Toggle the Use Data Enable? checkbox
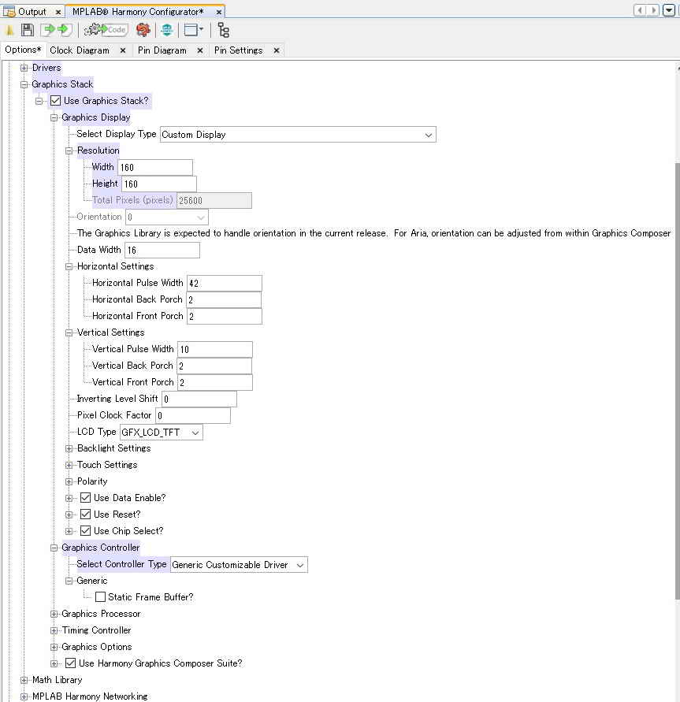Screen dimensions: 680x702 (x=86, y=498)
